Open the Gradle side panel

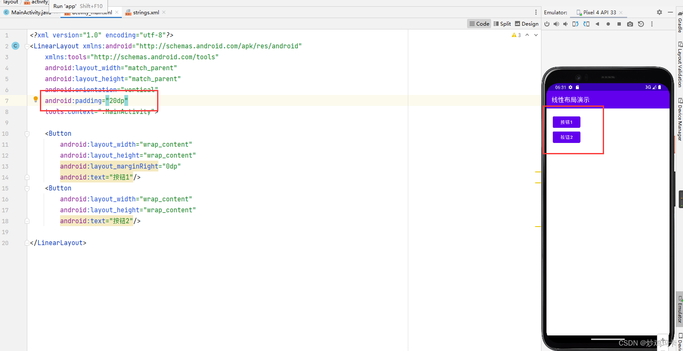click(680, 22)
